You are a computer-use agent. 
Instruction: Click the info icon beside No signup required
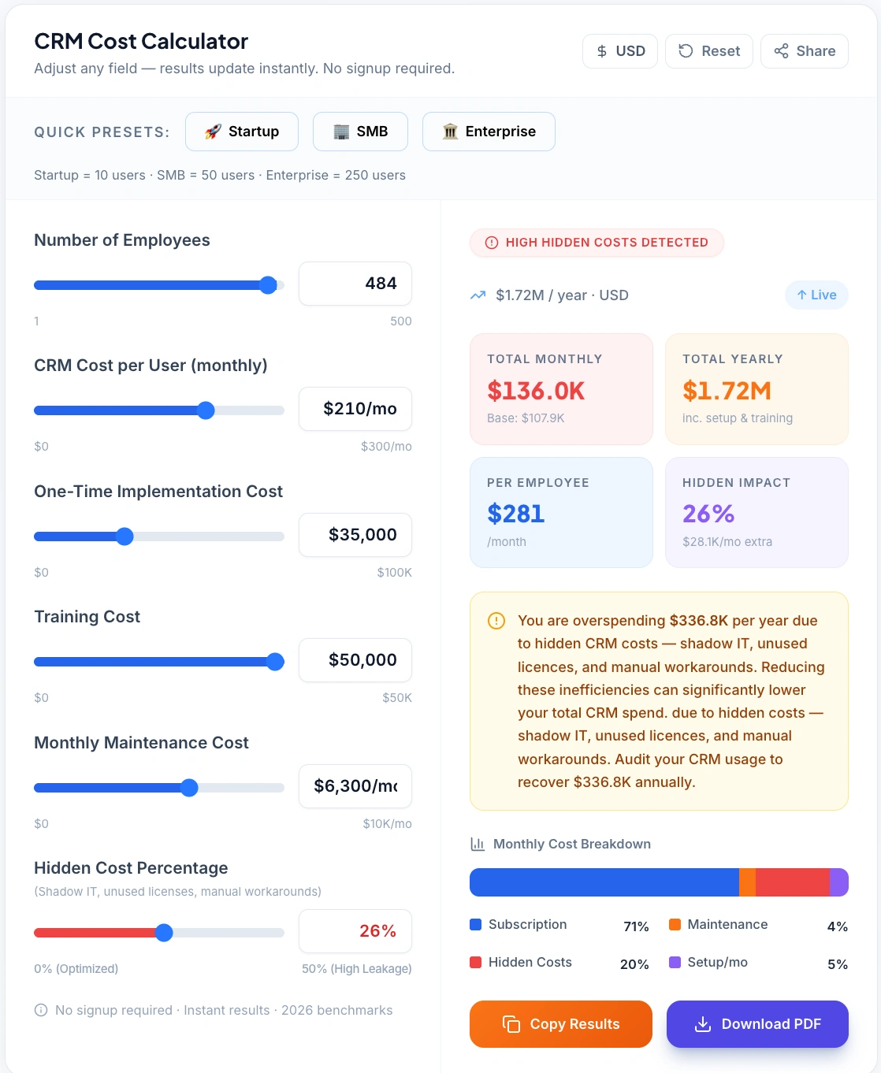[x=39, y=1010]
